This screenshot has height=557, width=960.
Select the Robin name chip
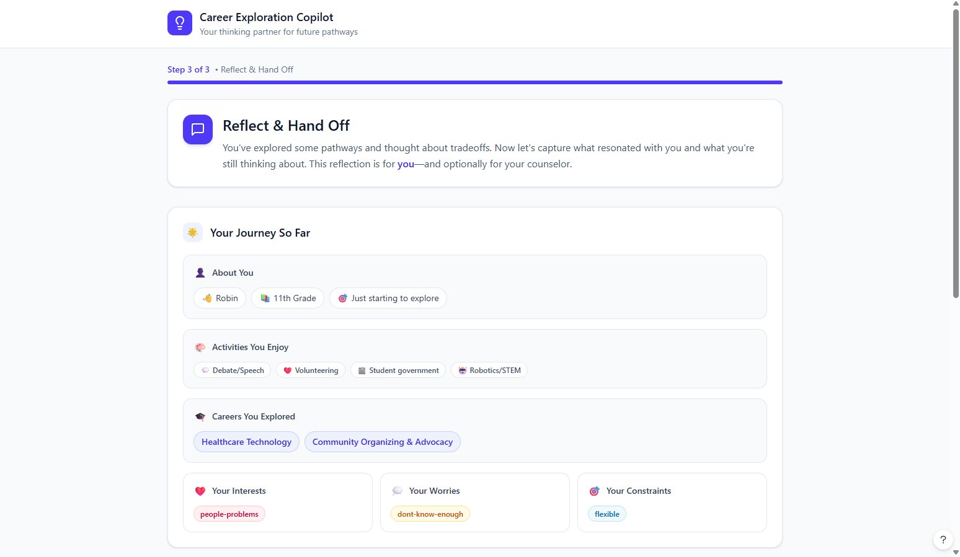click(x=220, y=298)
